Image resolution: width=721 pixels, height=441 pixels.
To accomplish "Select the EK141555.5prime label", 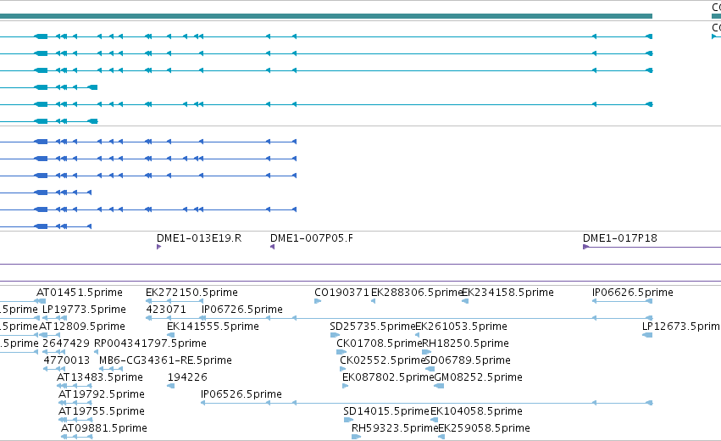I will tap(213, 327).
